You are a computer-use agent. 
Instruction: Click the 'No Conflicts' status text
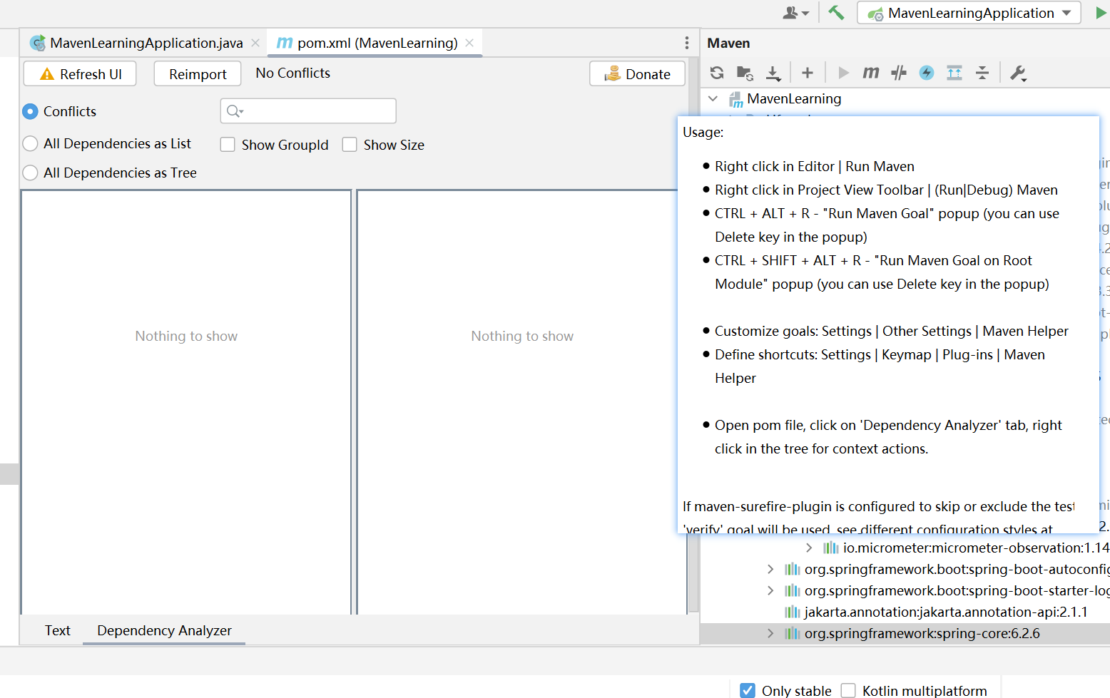[x=293, y=73]
